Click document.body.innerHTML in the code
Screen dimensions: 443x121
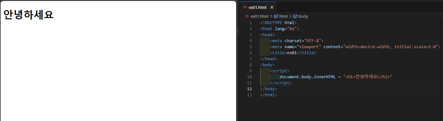tap(308, 77)
